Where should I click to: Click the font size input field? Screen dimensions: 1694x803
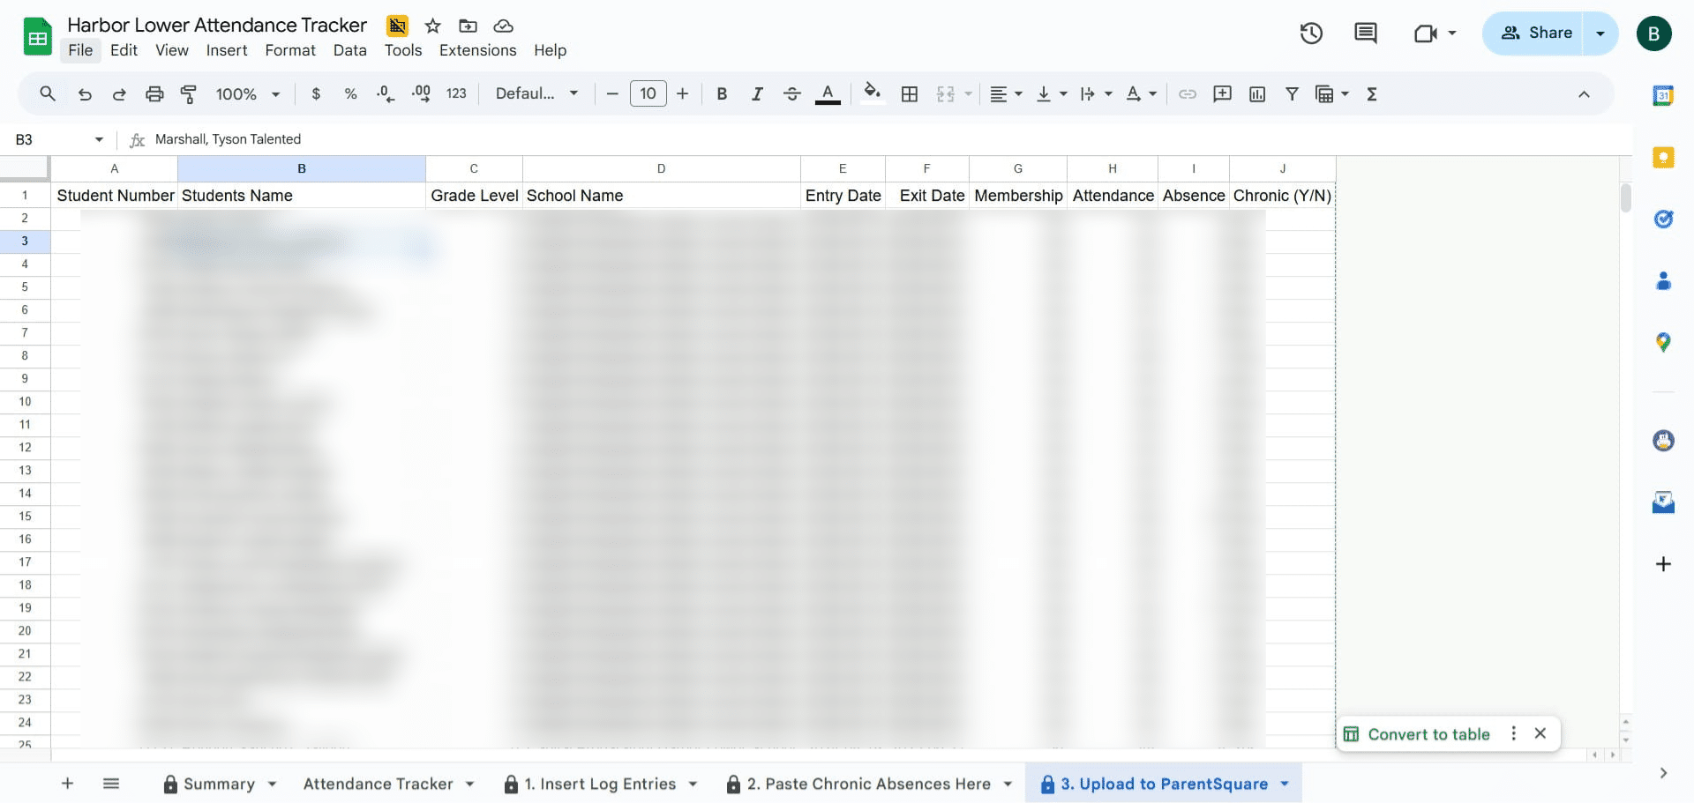(x=648, y=93)
